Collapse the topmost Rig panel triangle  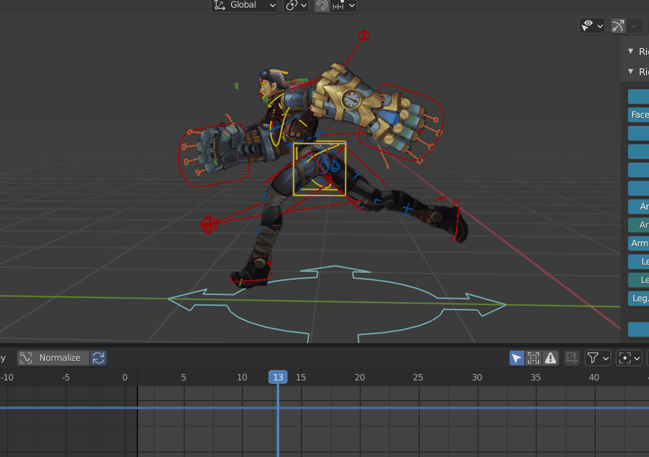click(631, 51)
